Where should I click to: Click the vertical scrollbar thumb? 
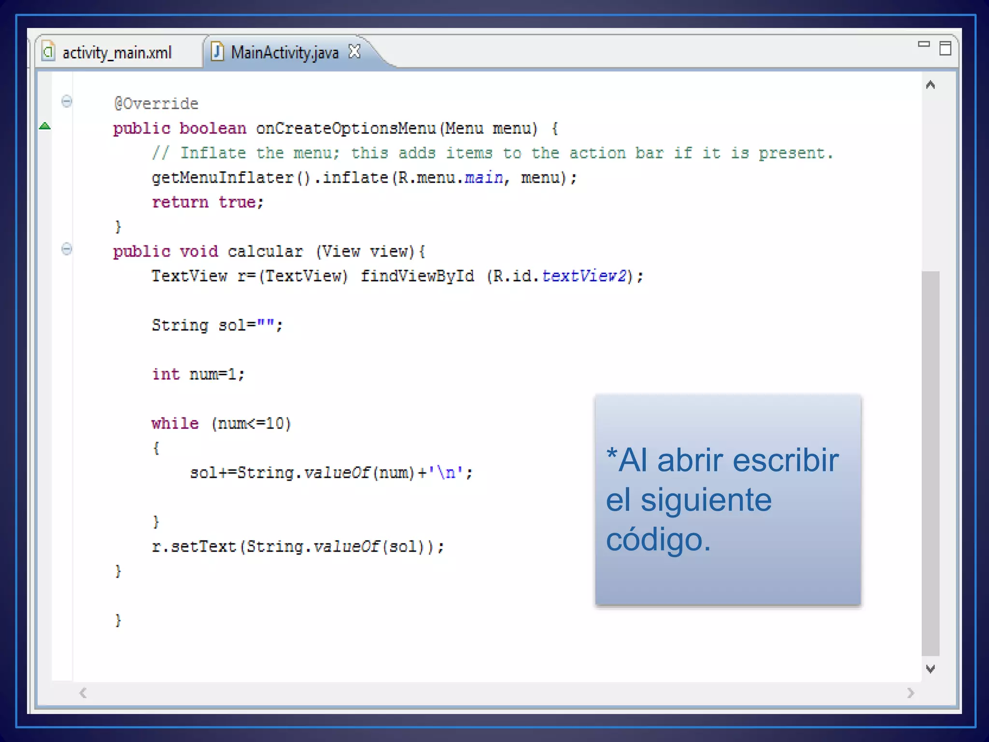point(931,463)
